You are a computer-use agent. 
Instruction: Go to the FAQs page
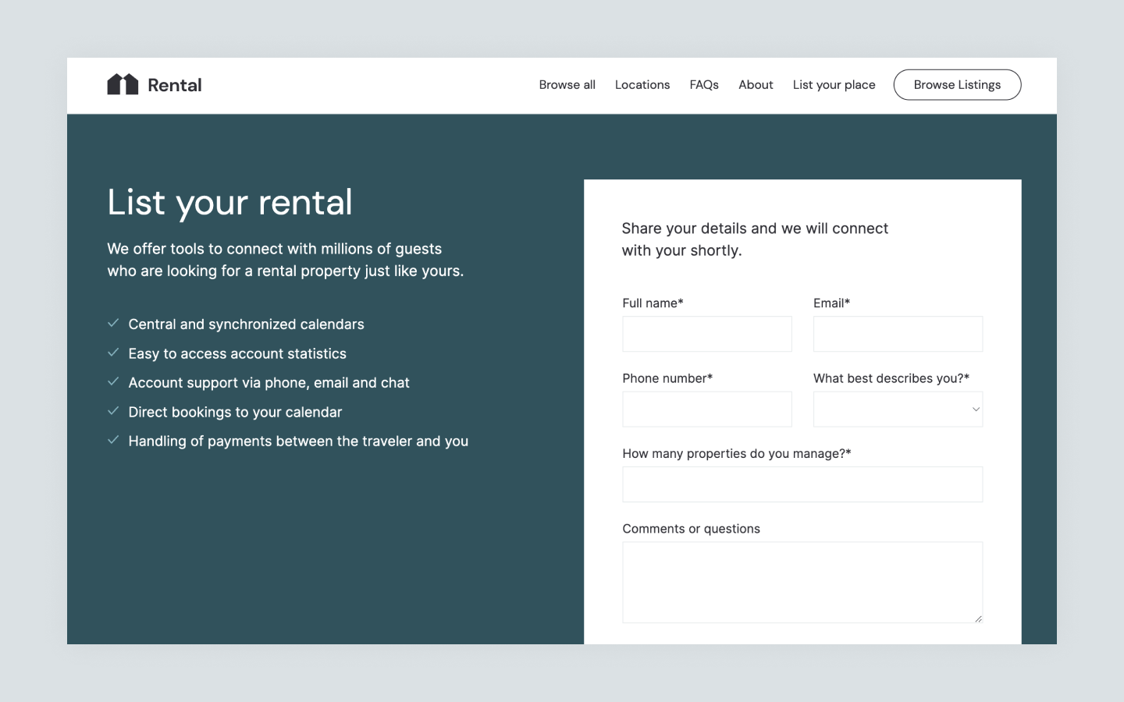(704, 84)
